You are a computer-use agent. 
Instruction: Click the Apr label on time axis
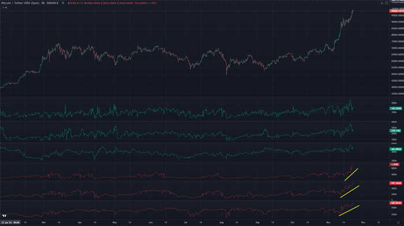point(80,223)
